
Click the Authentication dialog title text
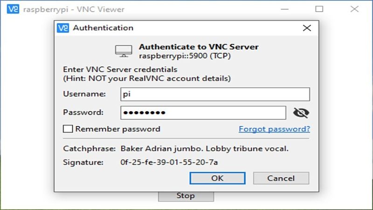(103, 28)
